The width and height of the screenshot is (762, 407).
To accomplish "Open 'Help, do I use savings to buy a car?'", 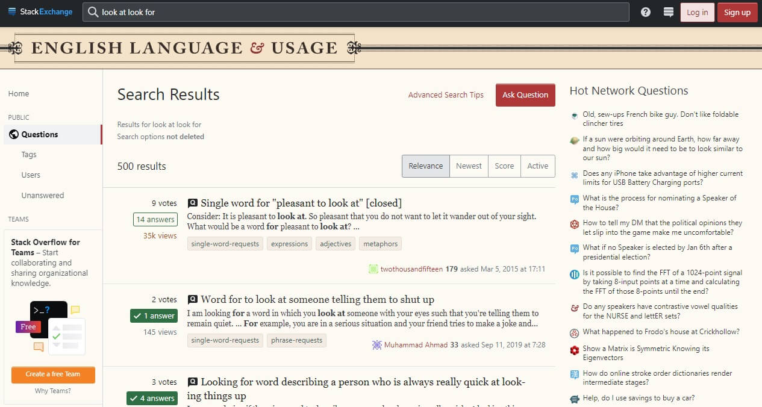I will pos(639,398).
